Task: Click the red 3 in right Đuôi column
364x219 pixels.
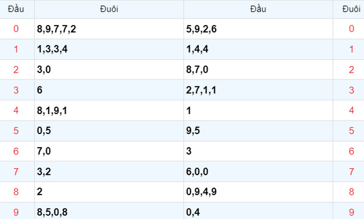Action: coord(351,90)
